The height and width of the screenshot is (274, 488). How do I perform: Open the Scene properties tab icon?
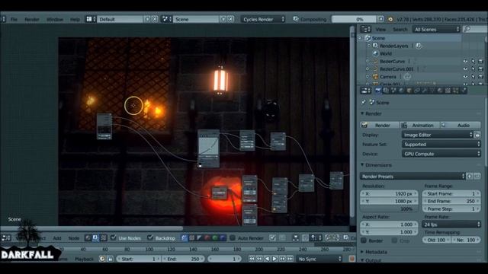(x=393, y=91)
